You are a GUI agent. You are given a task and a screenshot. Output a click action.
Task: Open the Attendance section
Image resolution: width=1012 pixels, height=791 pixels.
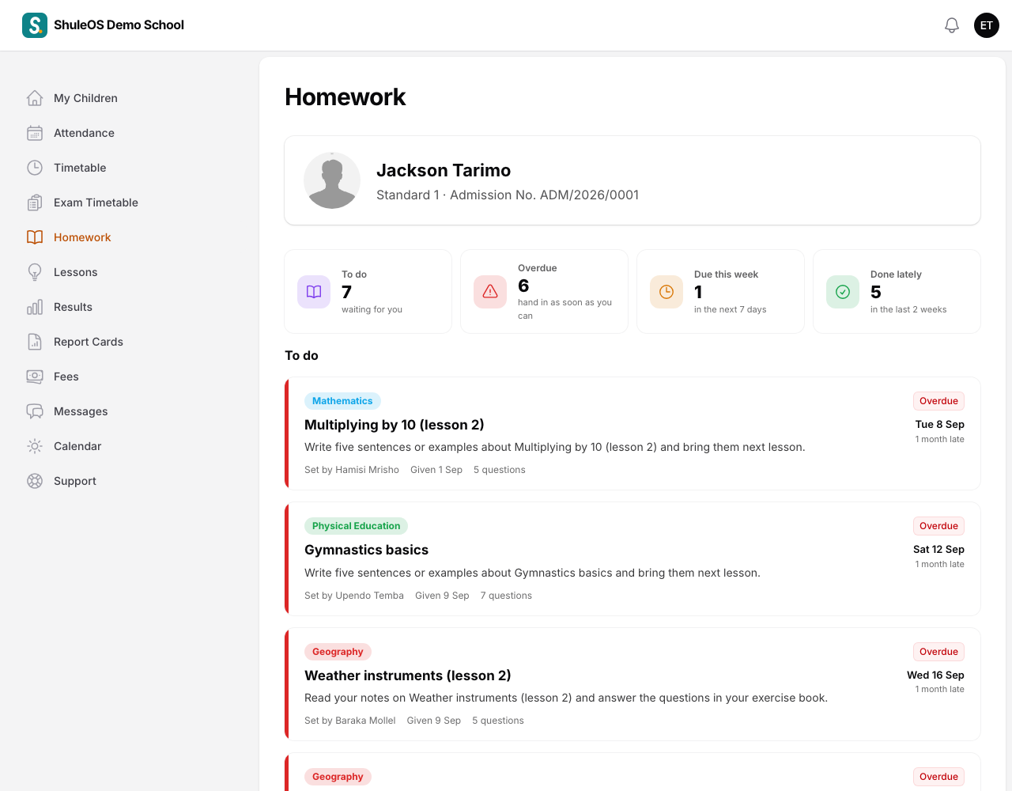(84, 133)
